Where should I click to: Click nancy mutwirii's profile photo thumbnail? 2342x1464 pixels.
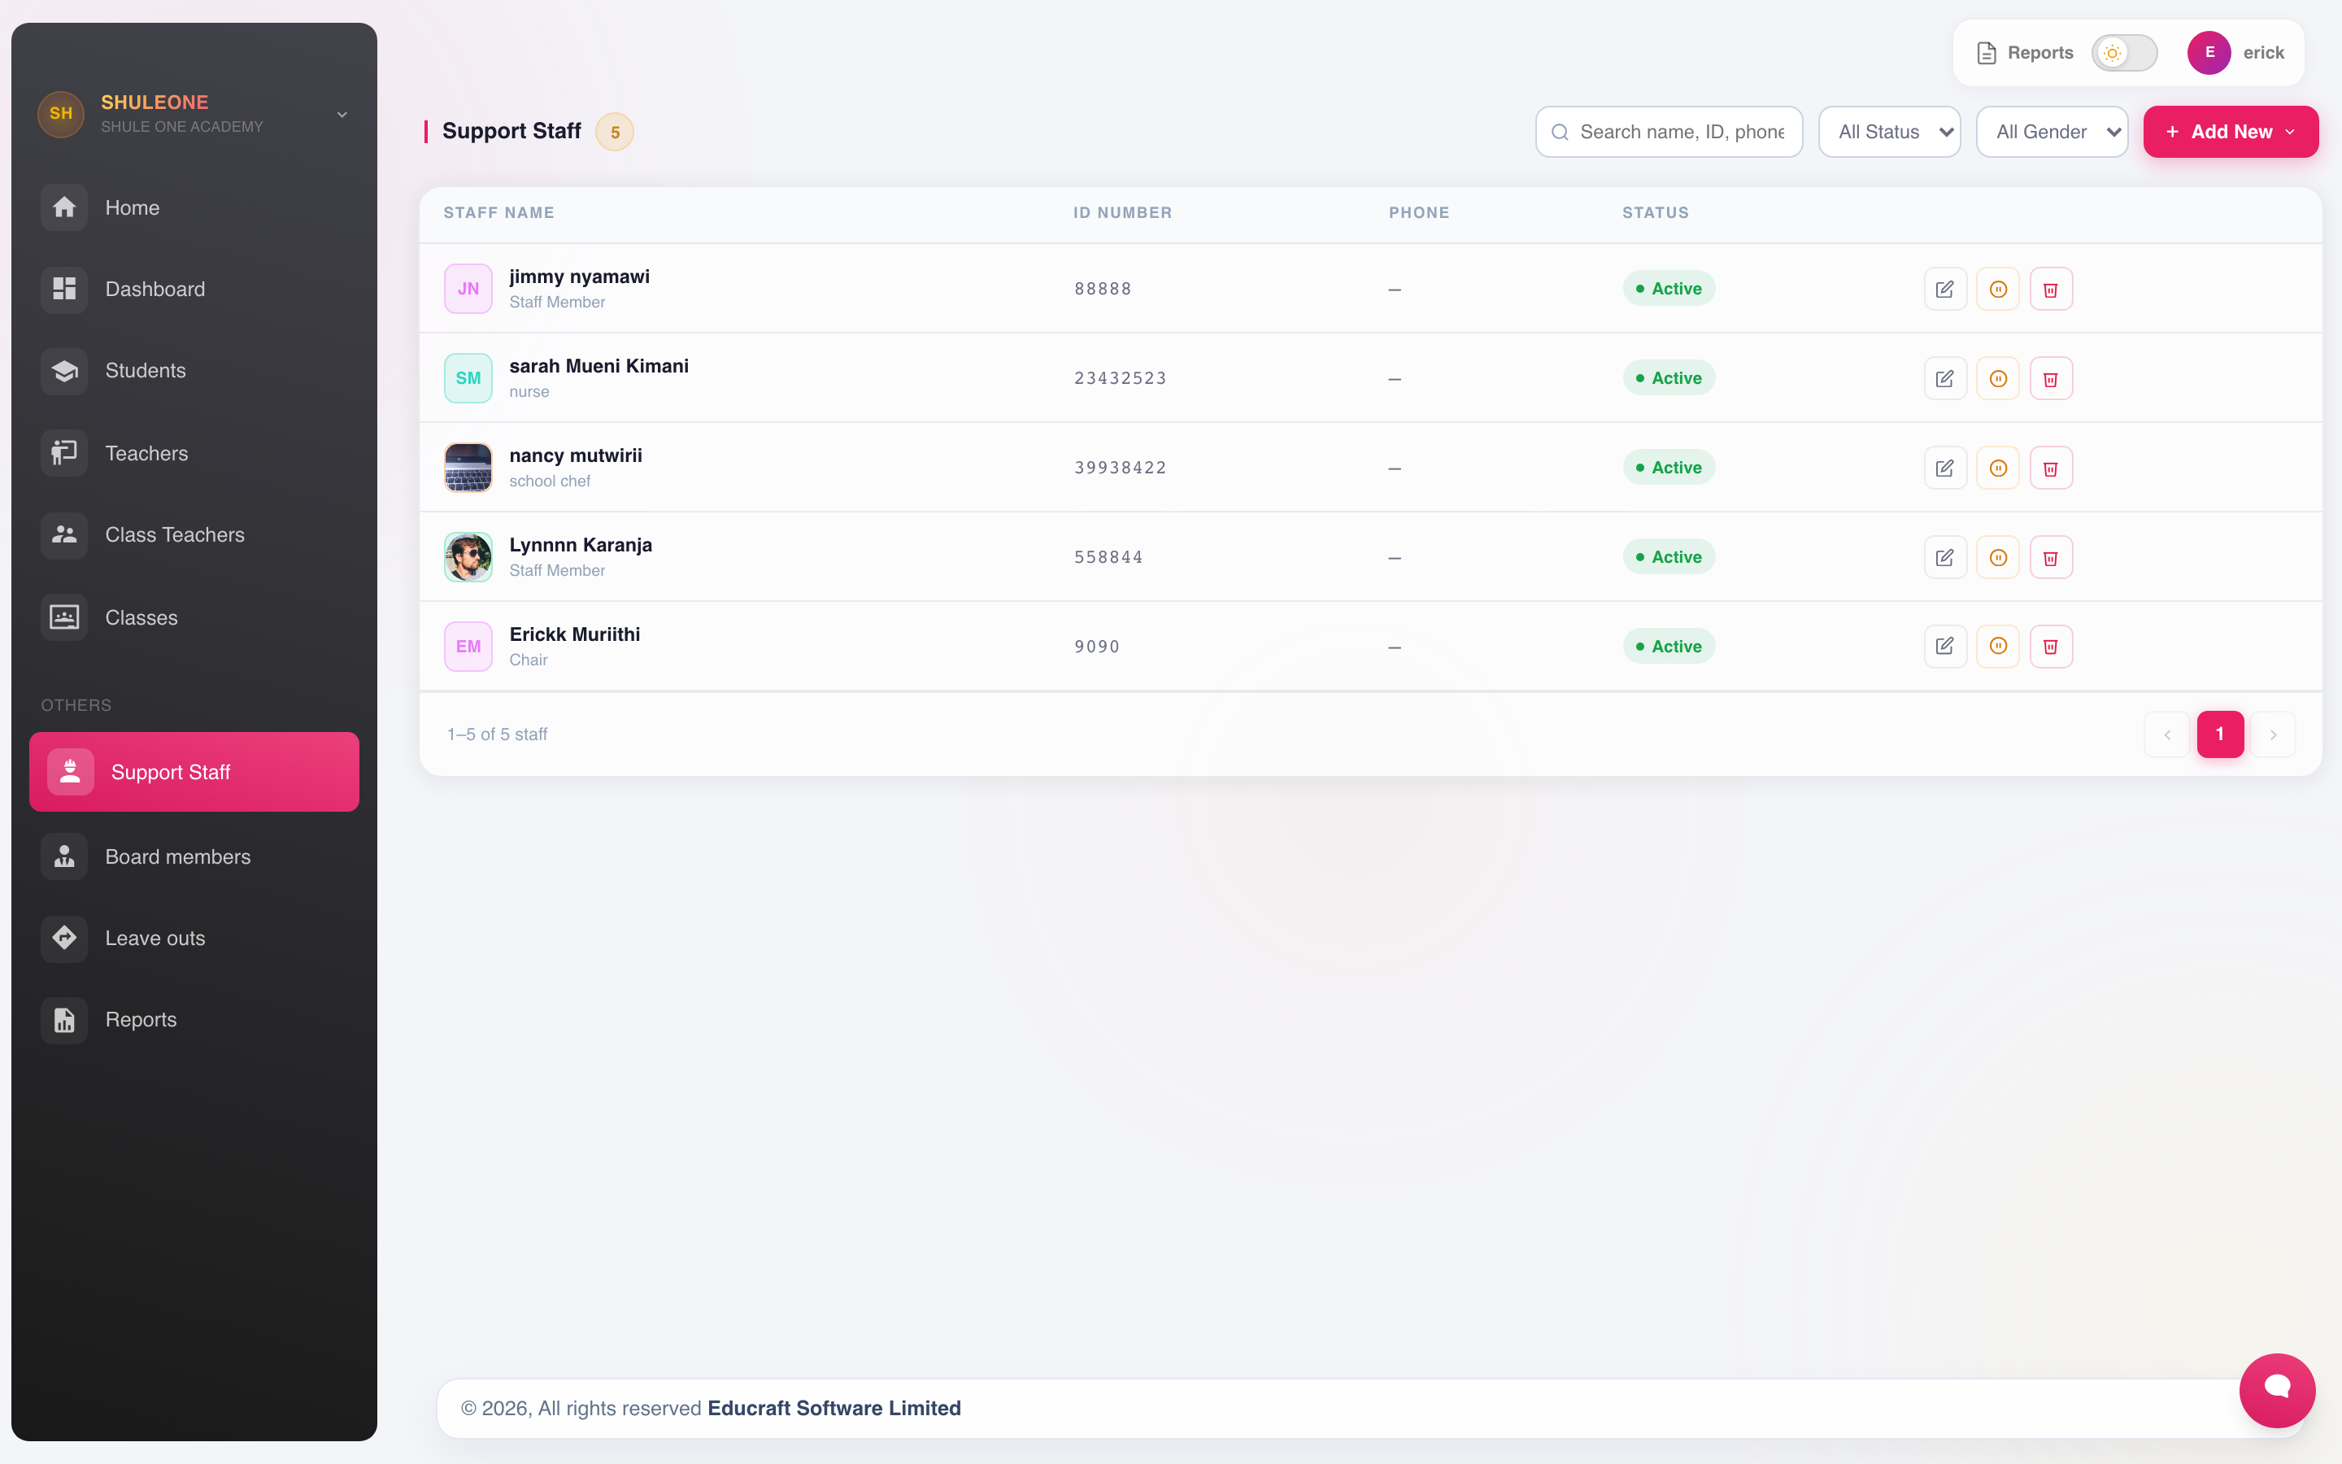468,468
